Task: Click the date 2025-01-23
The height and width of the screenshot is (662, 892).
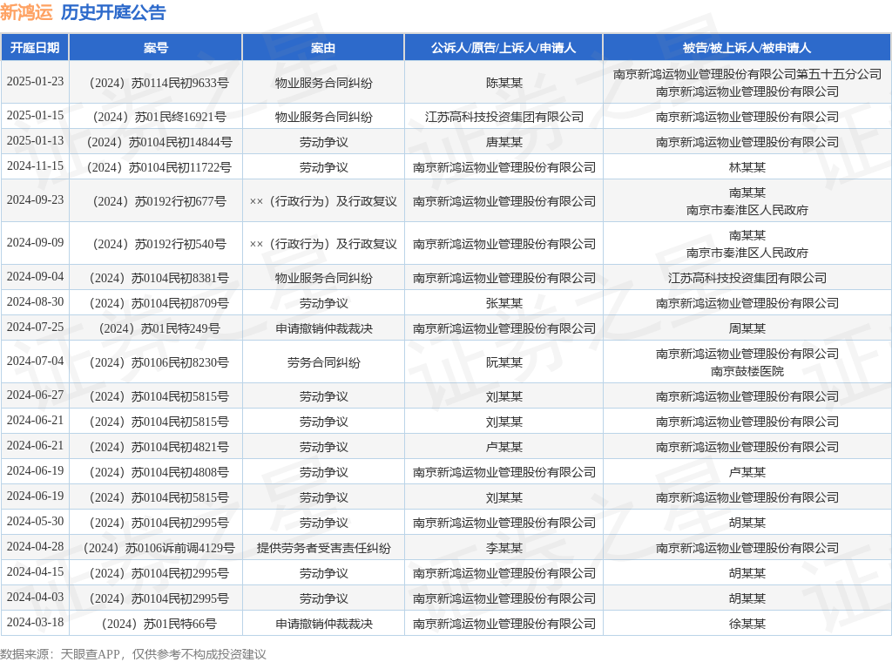Action: (x=35, y=81)
